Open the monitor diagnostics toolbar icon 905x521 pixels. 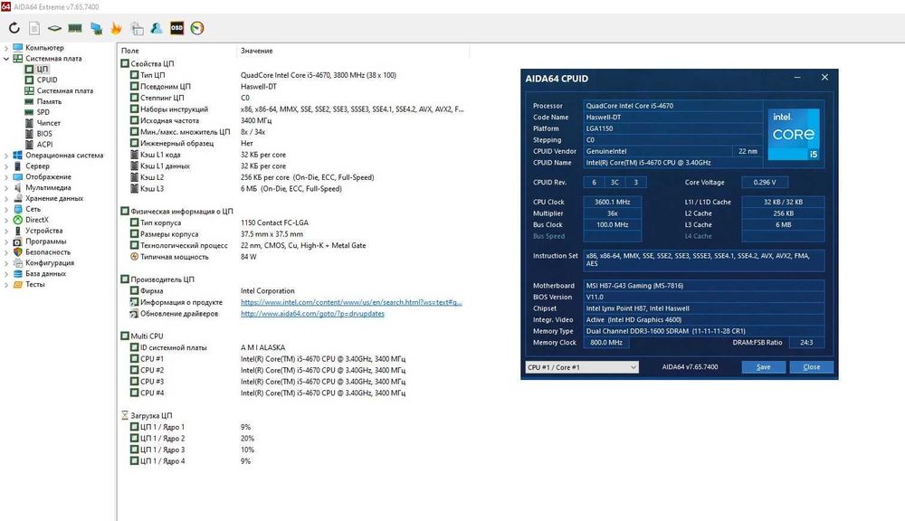click(96, 28)
